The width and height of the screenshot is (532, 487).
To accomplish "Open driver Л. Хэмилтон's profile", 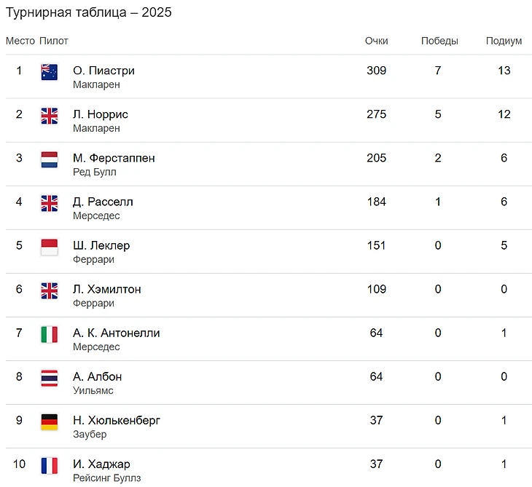I will 107,289.
